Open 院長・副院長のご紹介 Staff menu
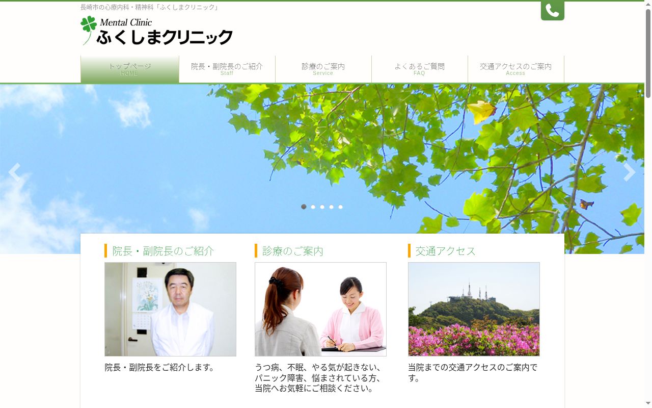This screenshot has width=652, height=408. tap(227, 69)
